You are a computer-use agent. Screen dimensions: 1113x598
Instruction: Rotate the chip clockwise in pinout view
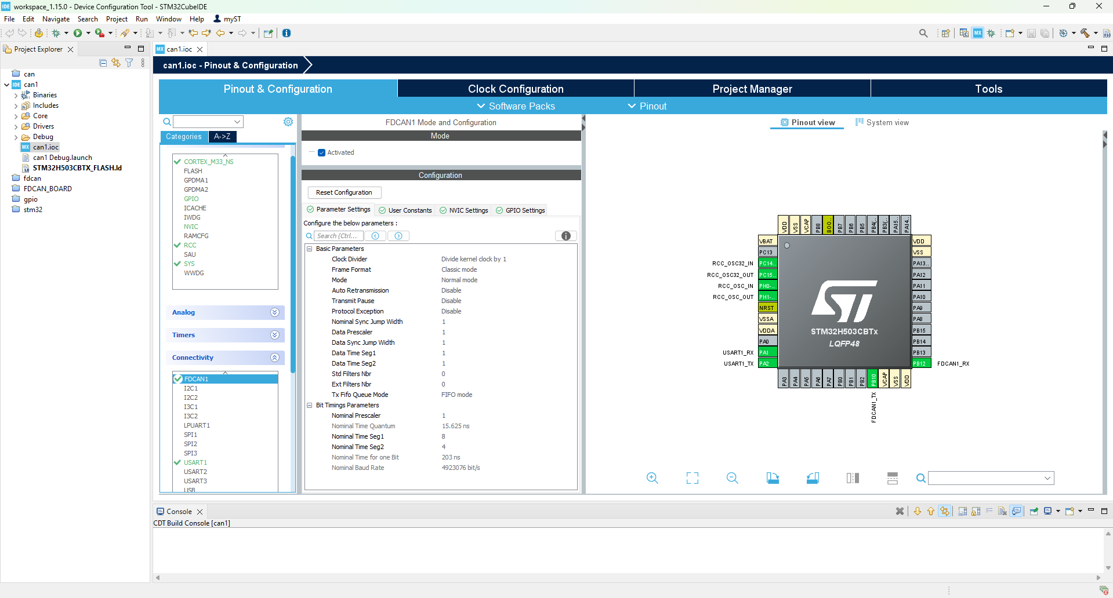(773, 478)
